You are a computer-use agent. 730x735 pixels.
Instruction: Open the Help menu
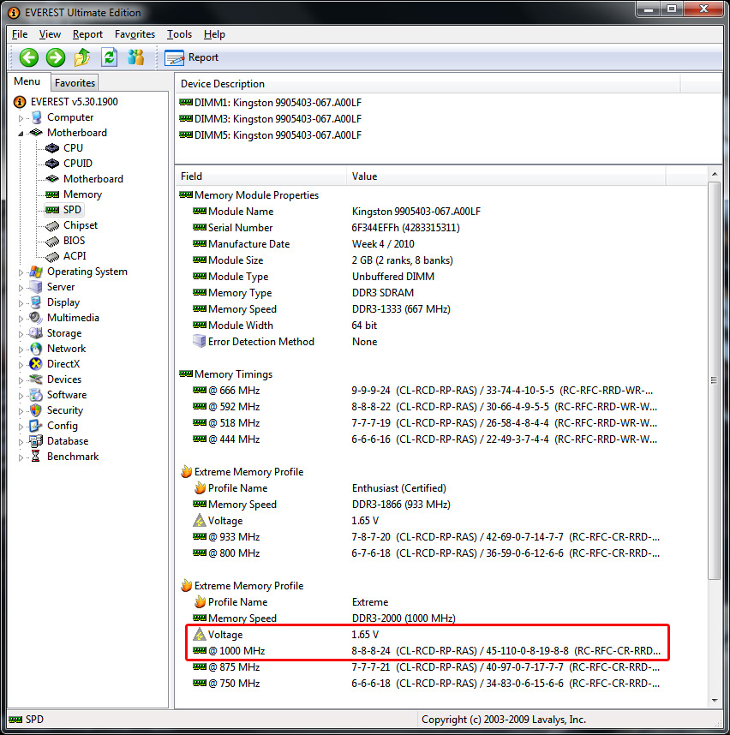[x=214, y=34]
